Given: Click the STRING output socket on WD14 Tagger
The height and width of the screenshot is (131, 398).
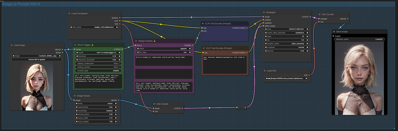Looking at the screenshot, I should 123,49.
